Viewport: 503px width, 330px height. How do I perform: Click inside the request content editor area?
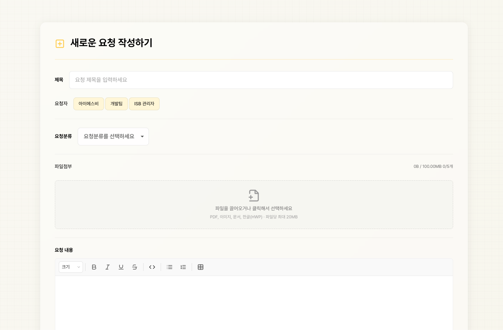(x=254, y=303)
